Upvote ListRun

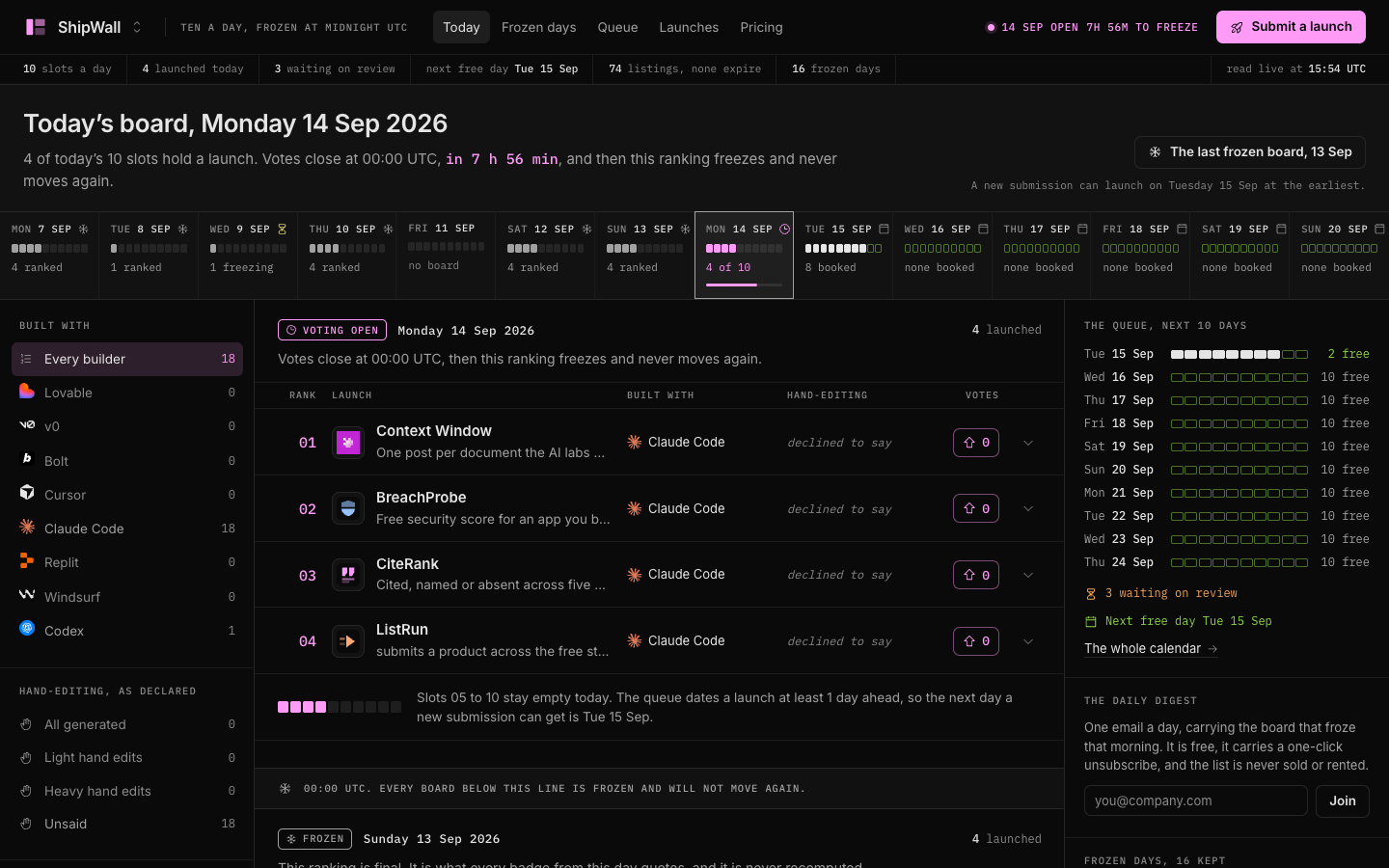coord(976,641)
